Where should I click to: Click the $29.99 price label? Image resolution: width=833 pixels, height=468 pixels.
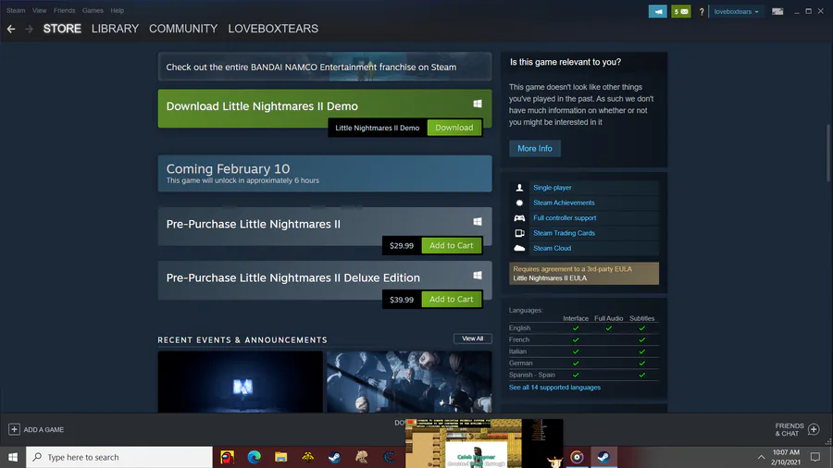point(402,245)
